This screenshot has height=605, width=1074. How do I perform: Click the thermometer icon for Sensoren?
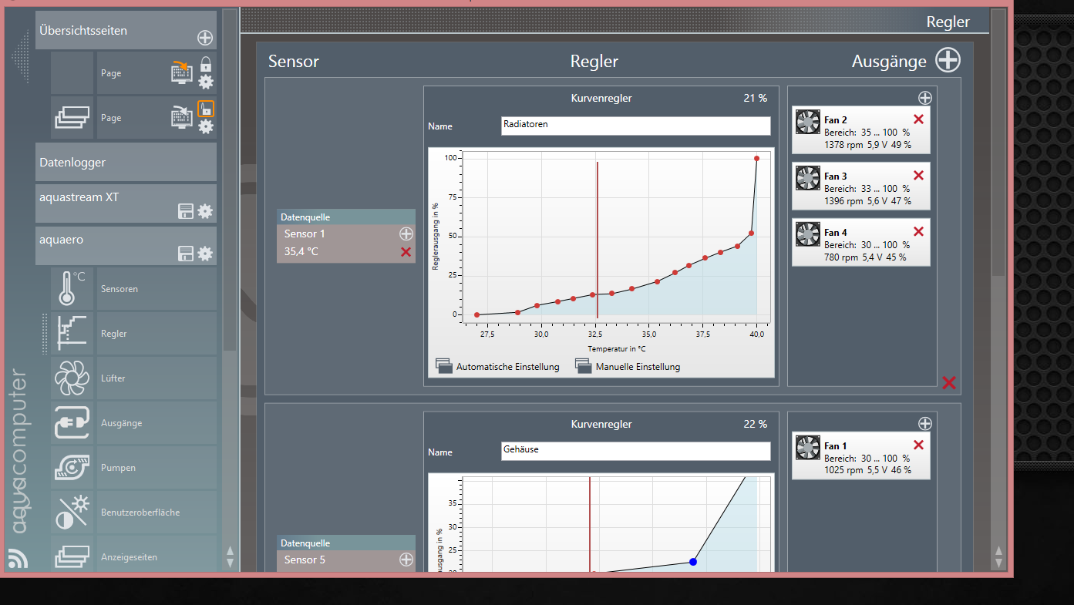click(x=72, y=289)
